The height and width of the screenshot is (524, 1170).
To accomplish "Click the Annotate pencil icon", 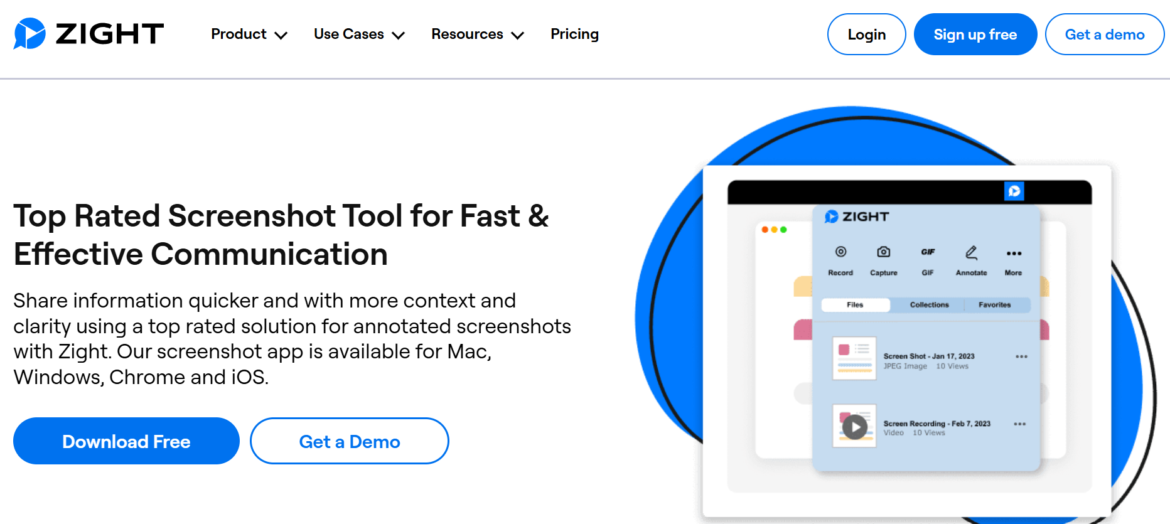I will tap(971, 252).
